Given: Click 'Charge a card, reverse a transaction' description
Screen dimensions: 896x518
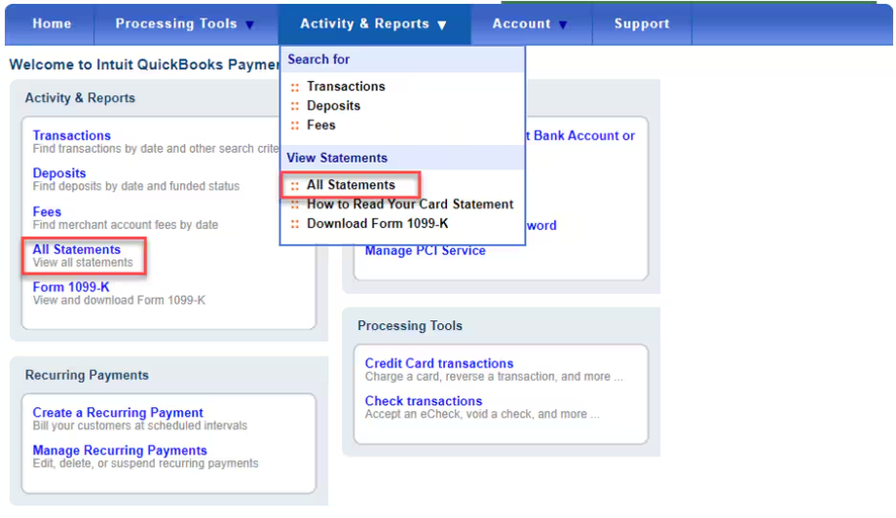Looking at the screenshot, I should 494,377.
